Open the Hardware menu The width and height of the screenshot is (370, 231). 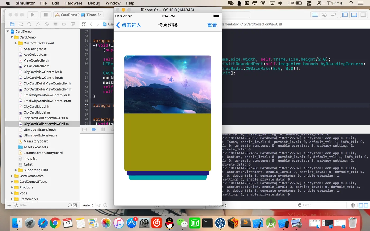coord(73,3)
